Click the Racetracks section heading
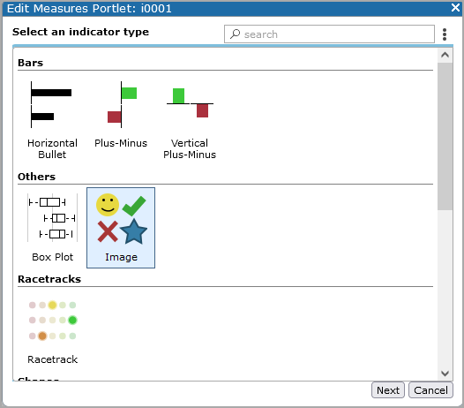 pyautogui.click(x=49, y=279)
